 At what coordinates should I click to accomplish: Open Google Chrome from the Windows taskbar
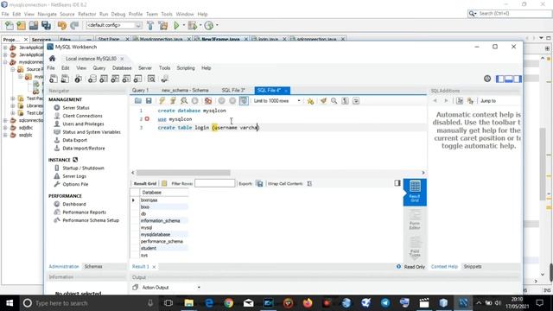[x=228, y=303]
